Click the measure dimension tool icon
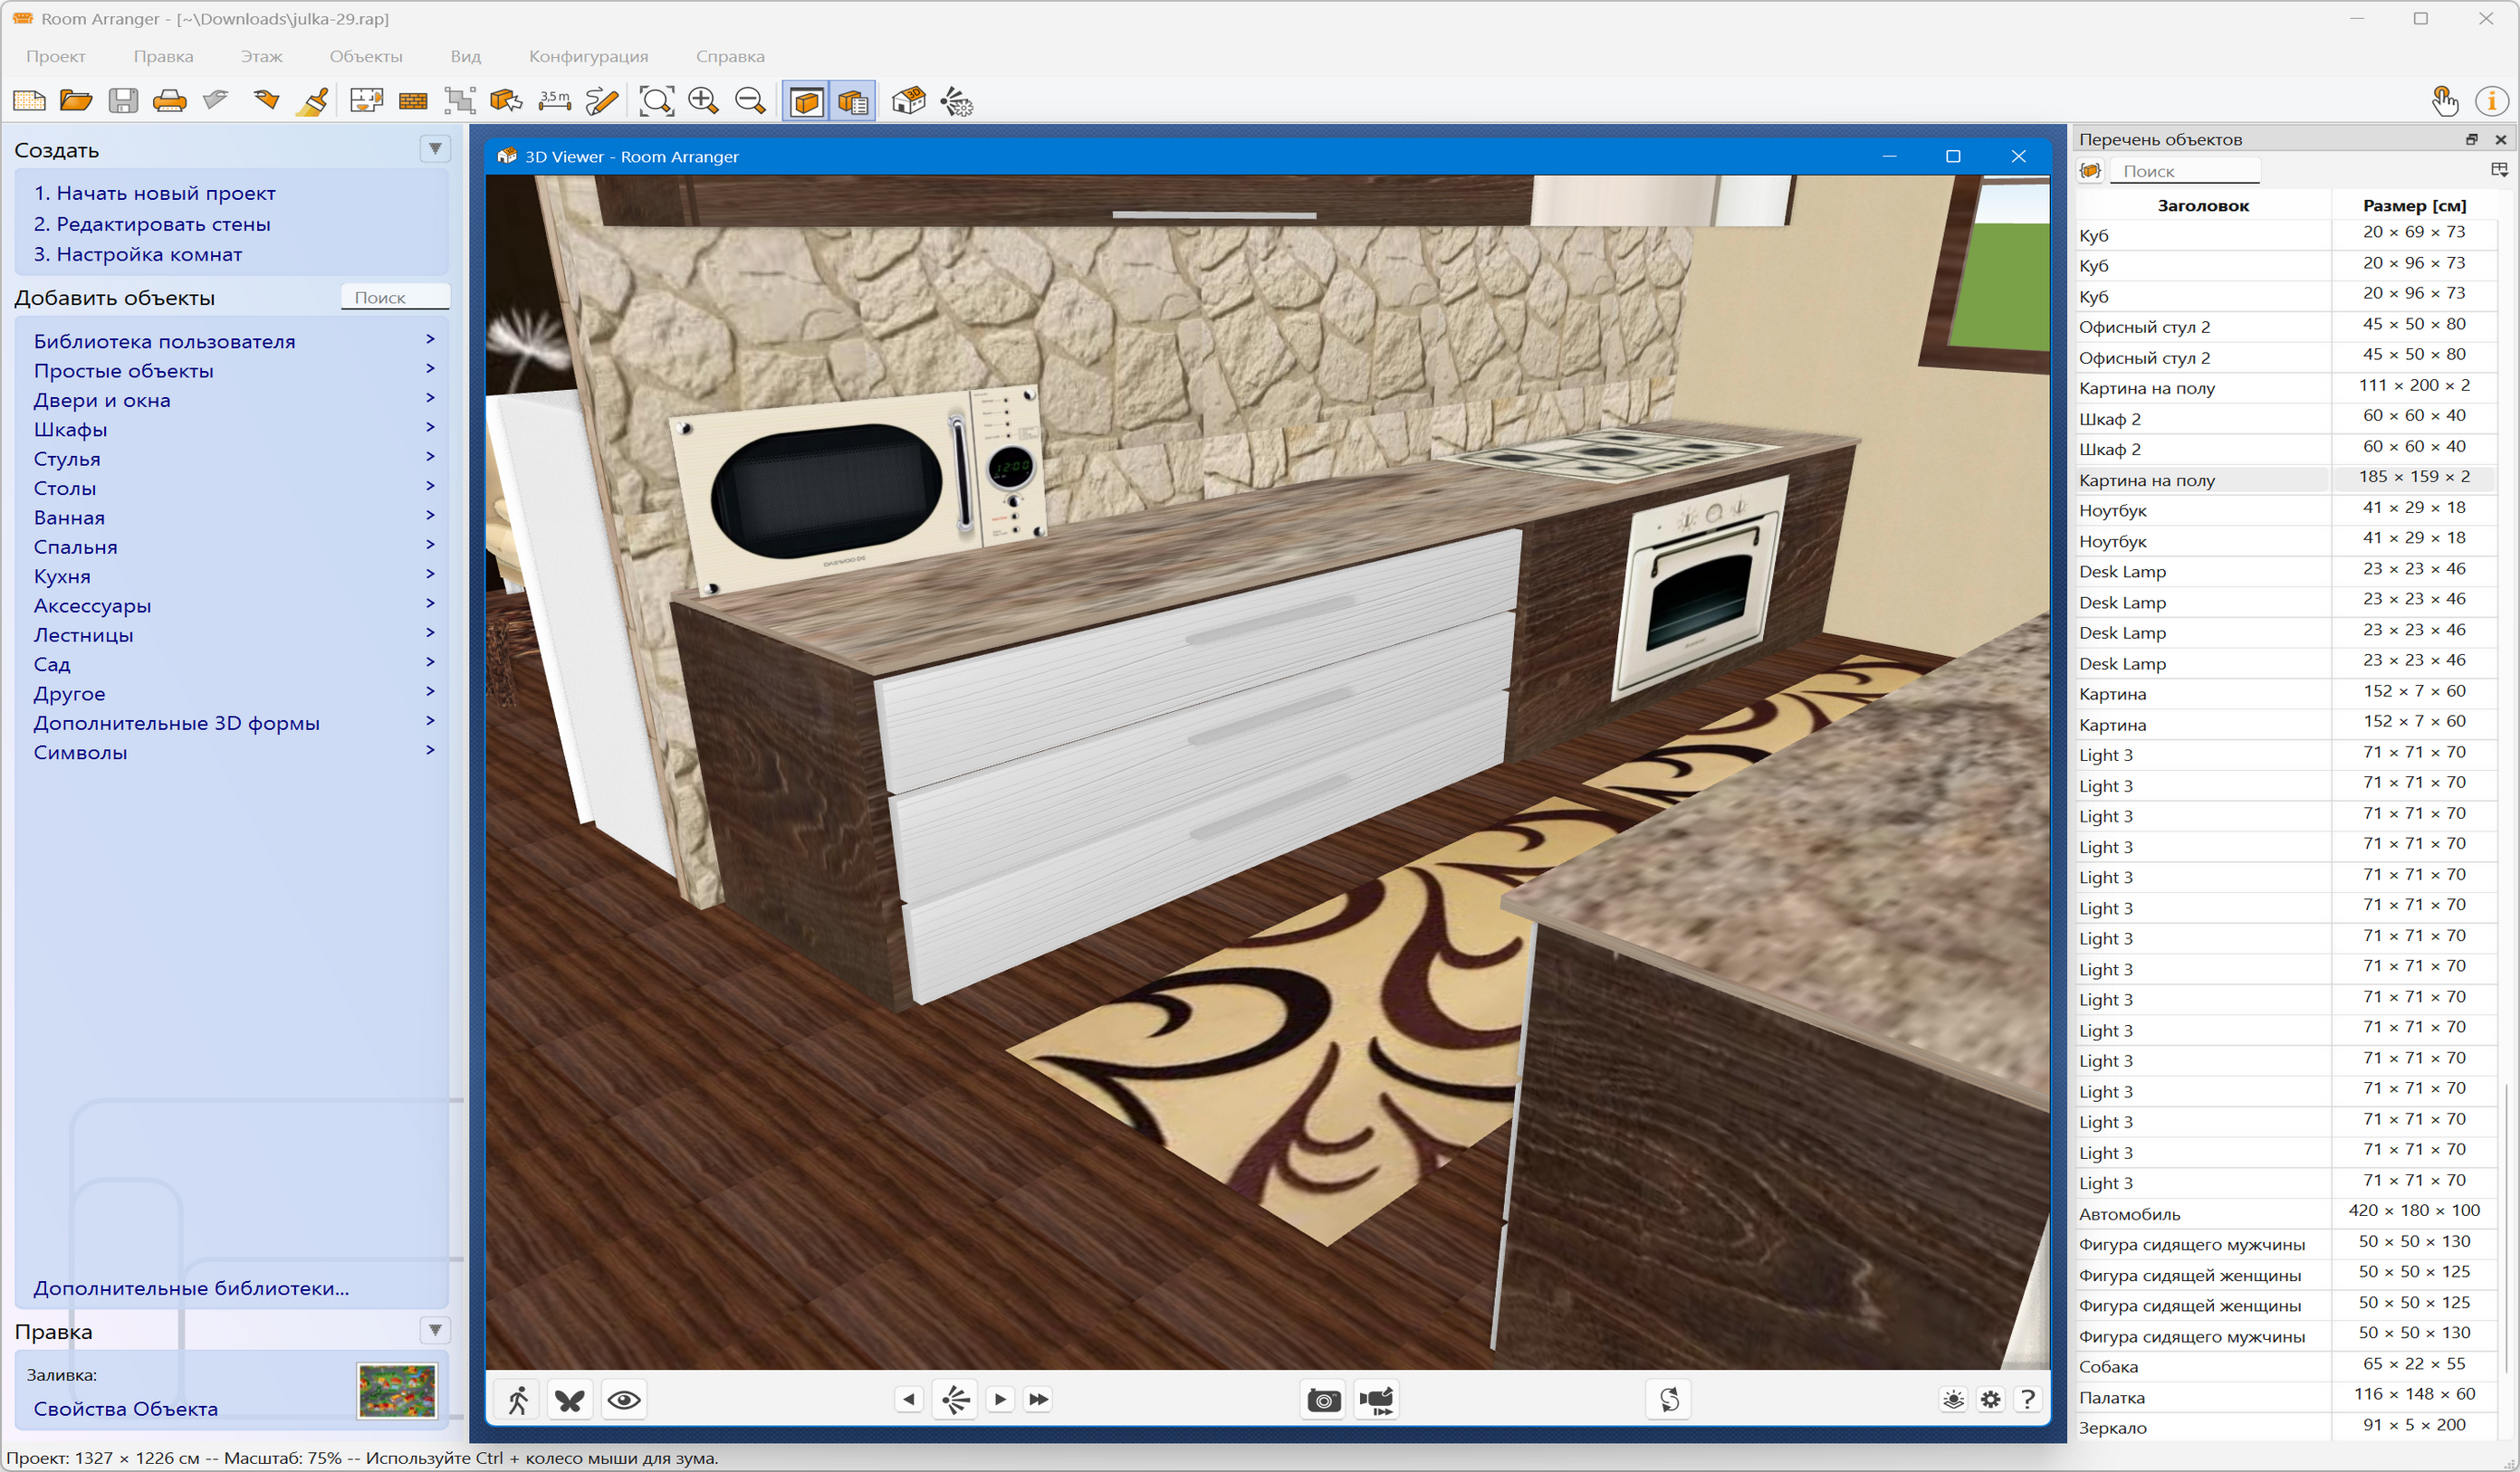The height and width of the screenshot is (1472, 2520). [x=554, y=101]
